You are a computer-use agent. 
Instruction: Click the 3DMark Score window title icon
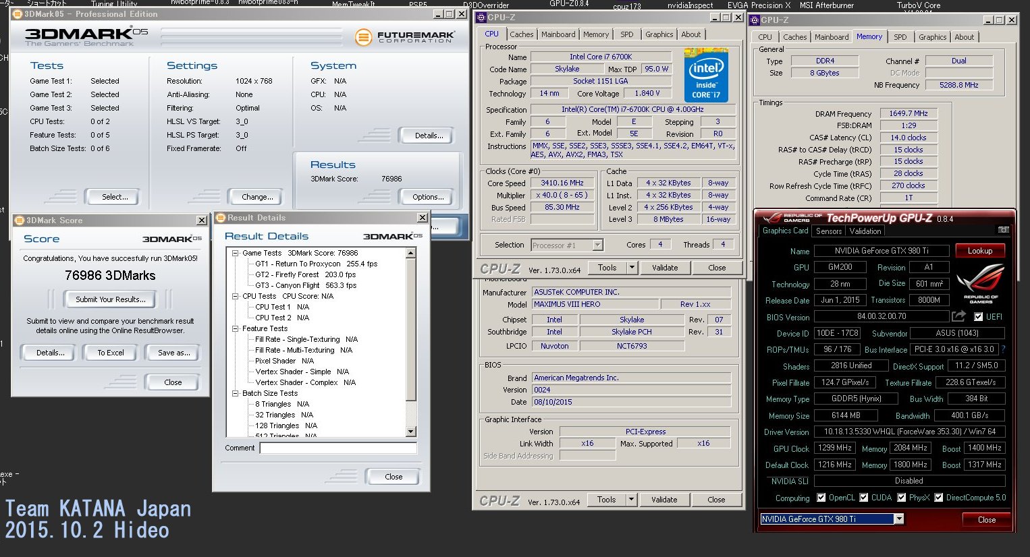click(x=20, y=221)
